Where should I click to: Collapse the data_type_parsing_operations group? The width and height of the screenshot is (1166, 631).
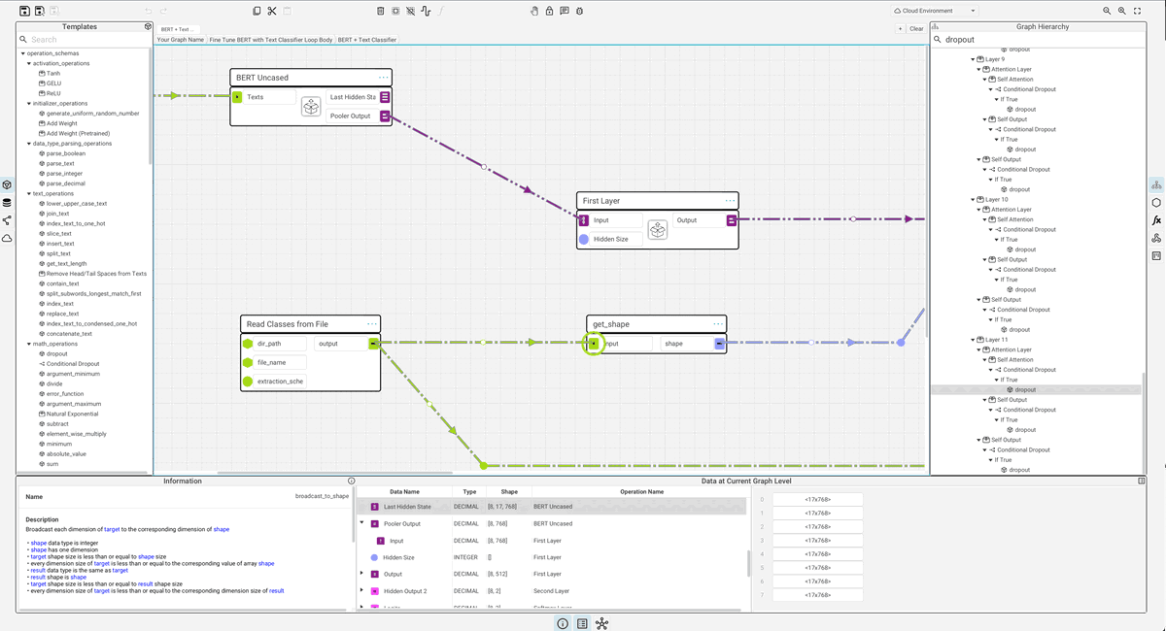pos(29,144)
